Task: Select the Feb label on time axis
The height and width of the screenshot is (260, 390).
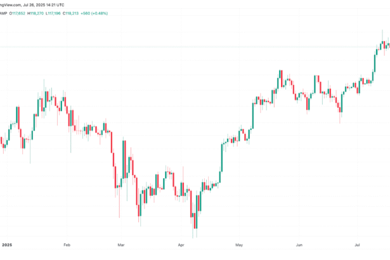Action: point(66,243)
